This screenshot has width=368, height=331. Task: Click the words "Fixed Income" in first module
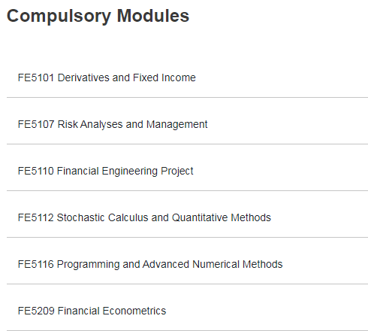pos(164,77)
